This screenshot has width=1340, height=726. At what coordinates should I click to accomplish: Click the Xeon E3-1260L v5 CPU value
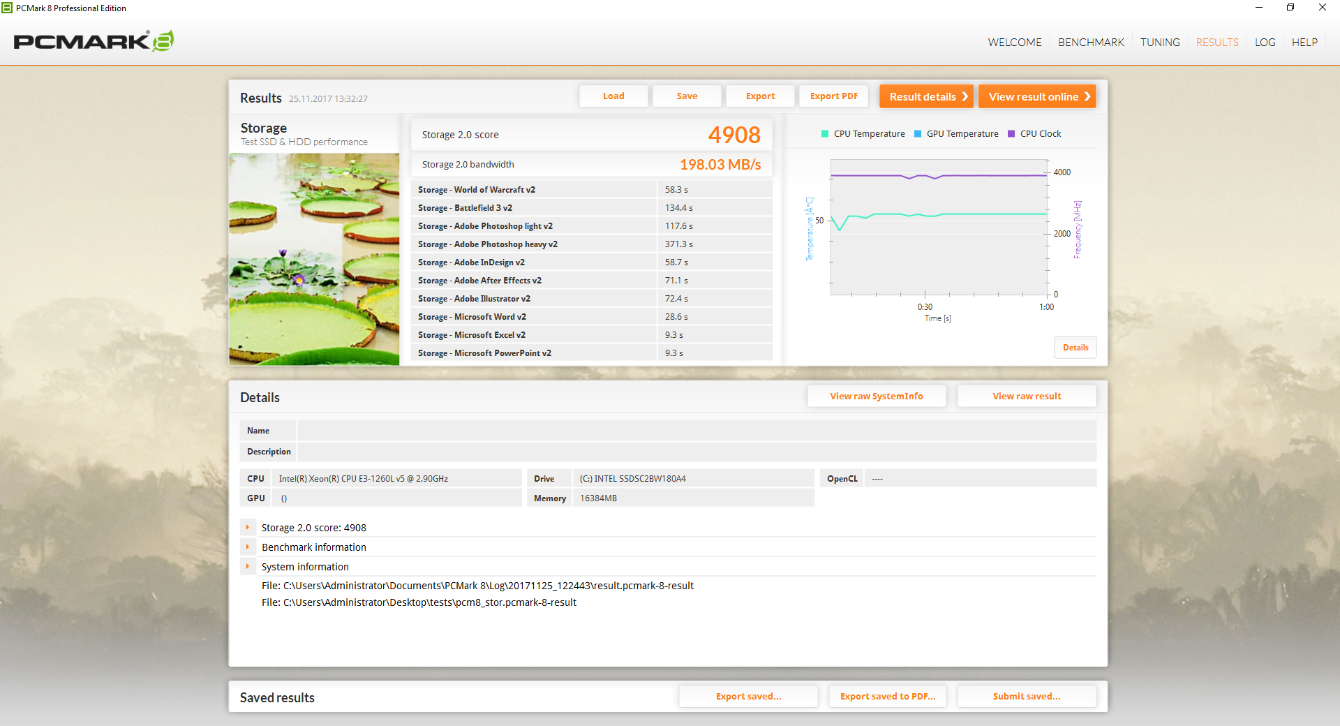tap(364, 479)
